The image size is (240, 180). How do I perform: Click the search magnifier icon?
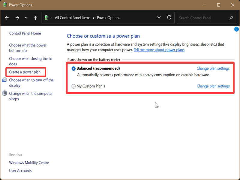231,18
